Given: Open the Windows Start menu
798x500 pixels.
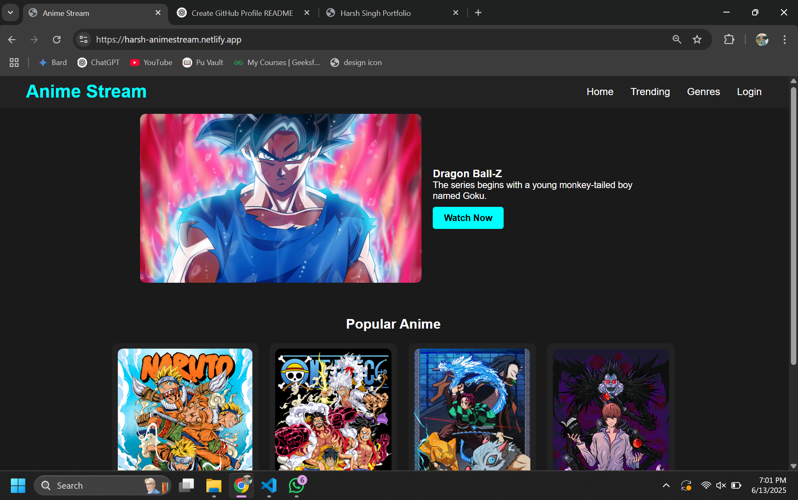Looking at the screenshot, I should (18, 485).
